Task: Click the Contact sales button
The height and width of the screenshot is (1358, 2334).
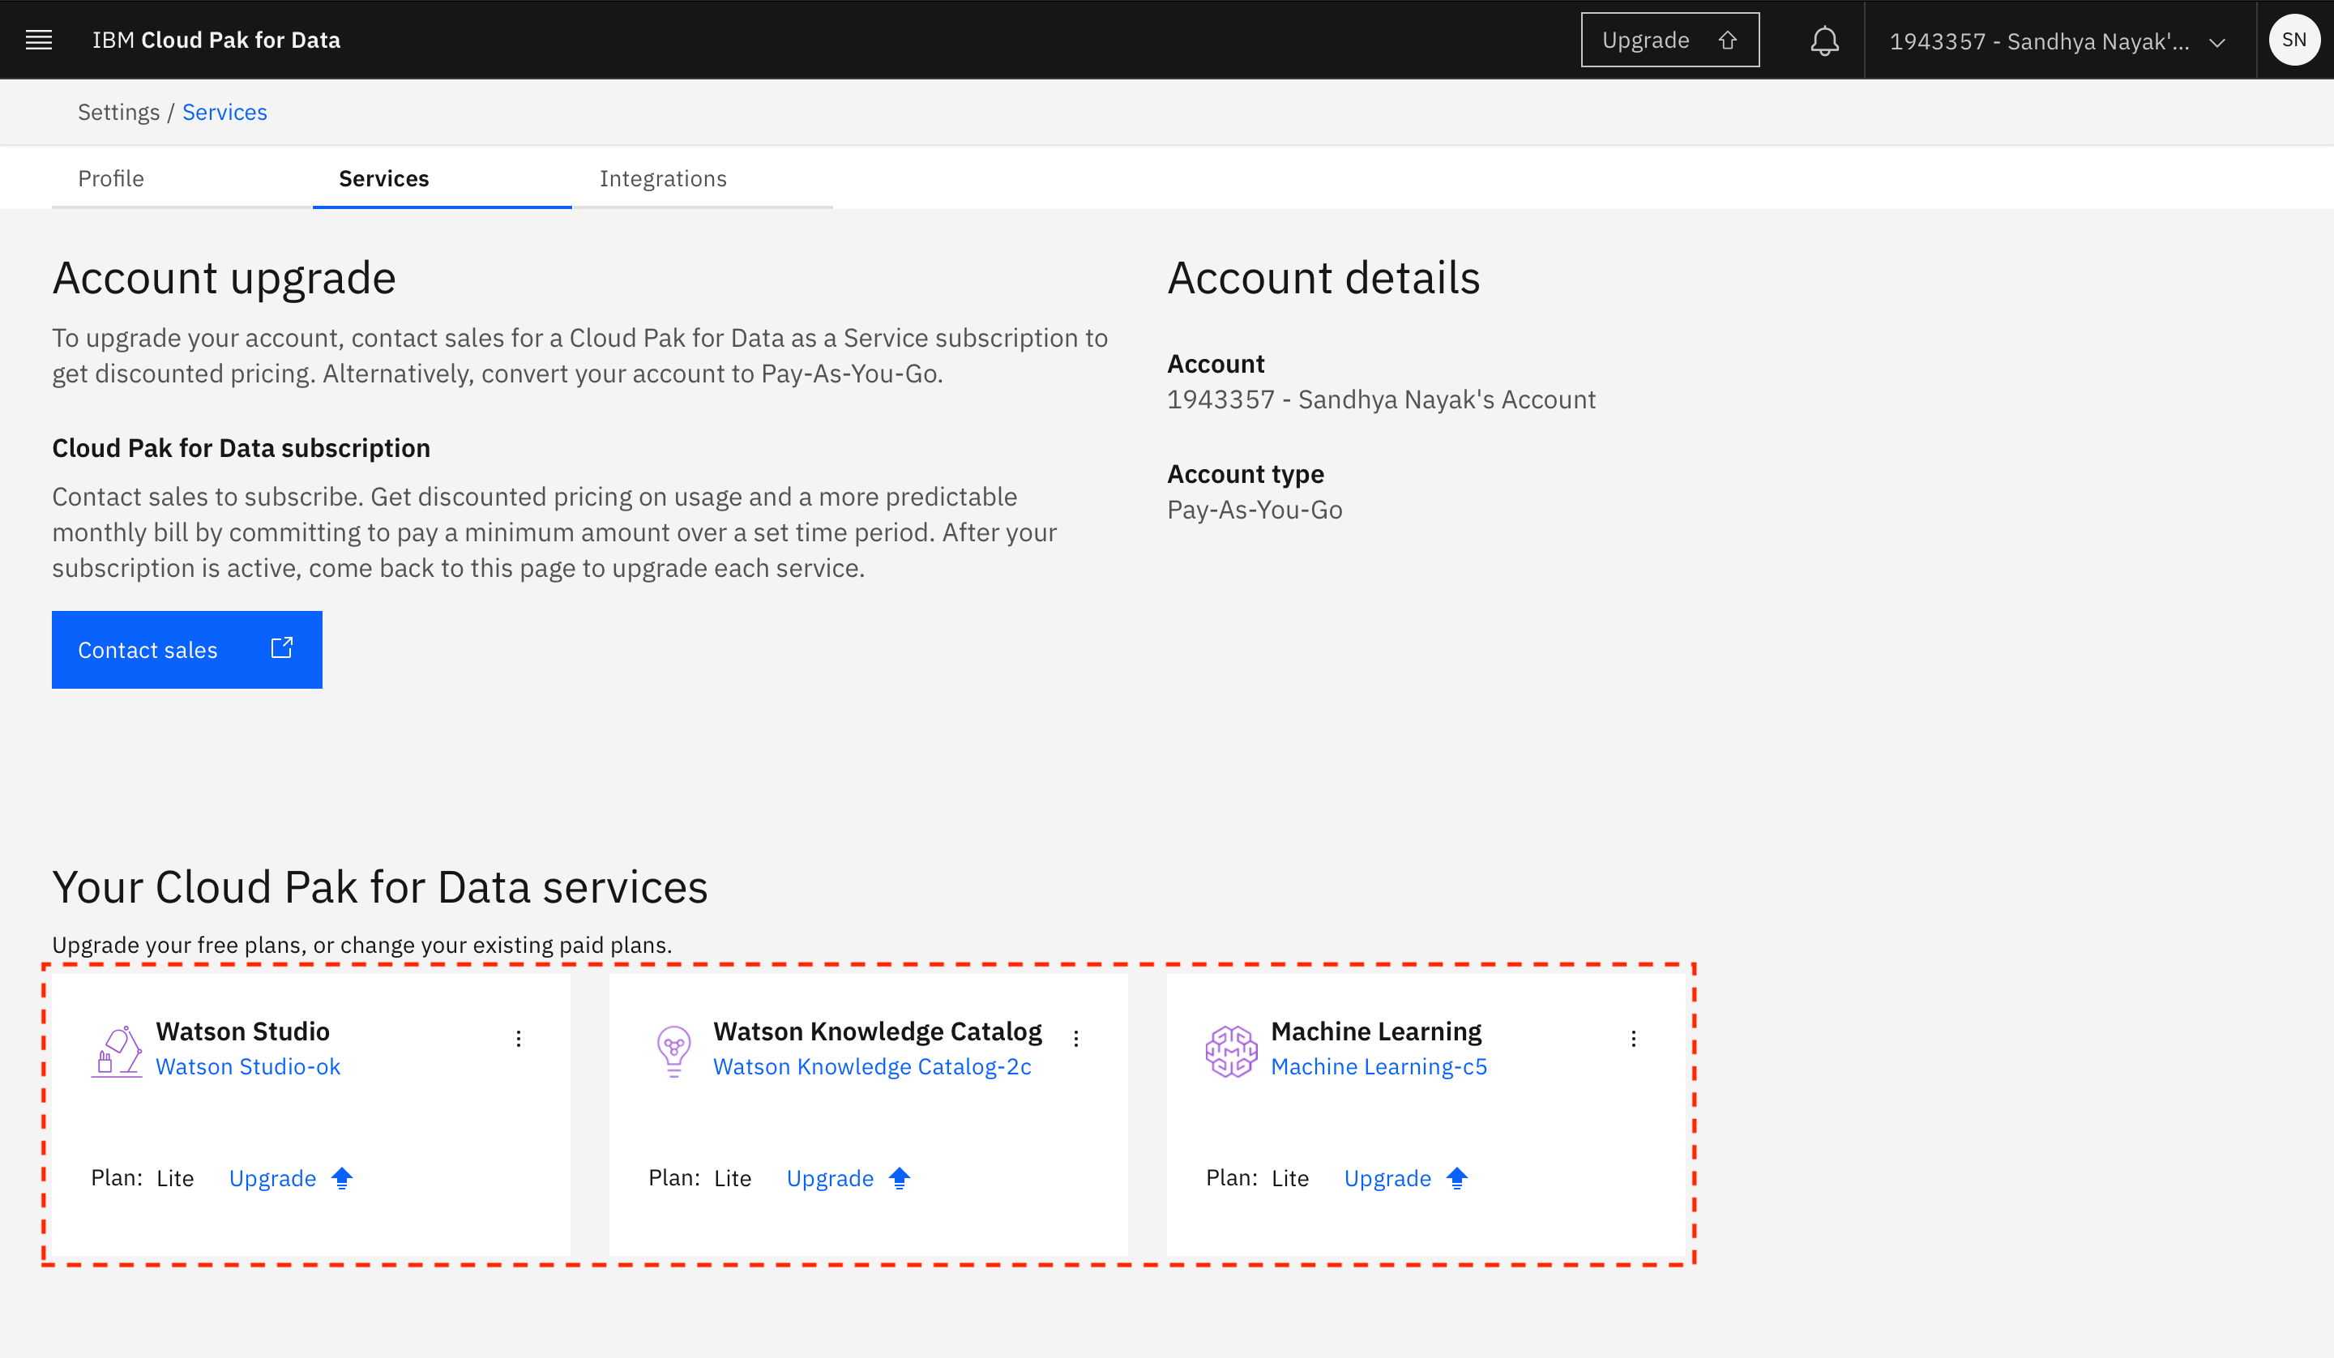Action: 186,649
